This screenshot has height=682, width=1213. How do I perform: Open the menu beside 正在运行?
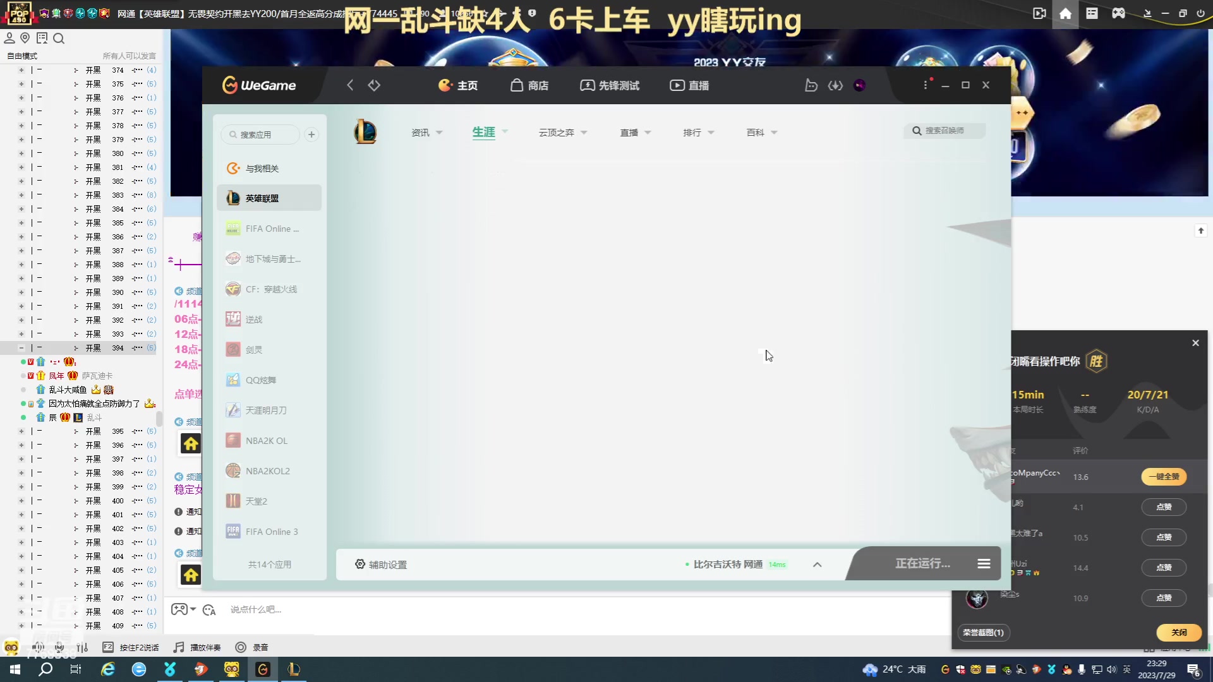[984, 563]
